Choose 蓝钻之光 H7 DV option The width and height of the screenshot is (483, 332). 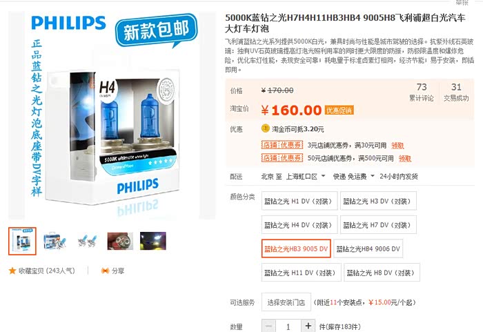(378, 225)
